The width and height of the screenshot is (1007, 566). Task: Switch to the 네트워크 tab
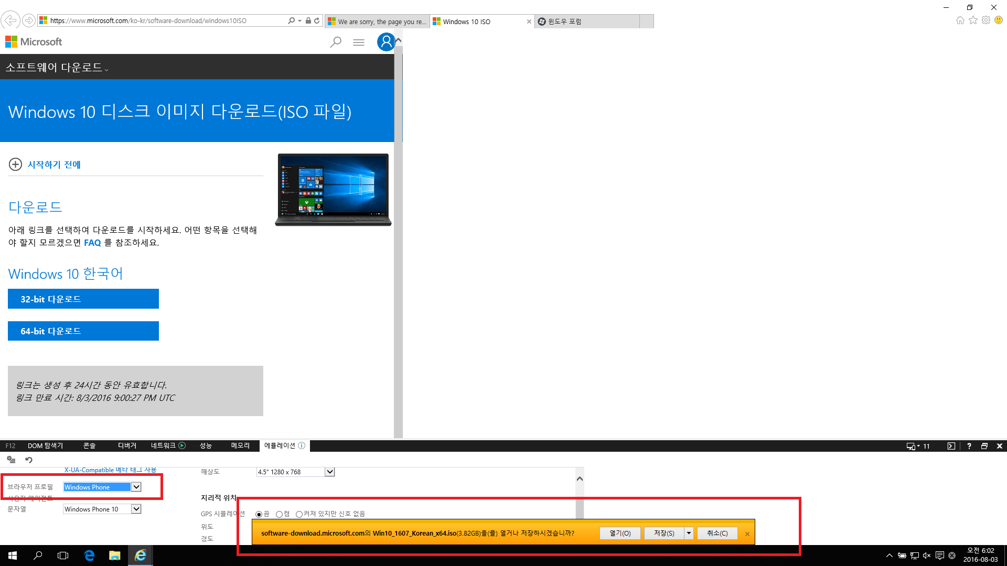[x=168, y=445]
